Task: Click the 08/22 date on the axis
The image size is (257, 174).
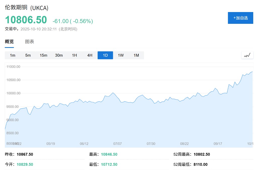Action: pyautogui.click(x=184, y=144)
